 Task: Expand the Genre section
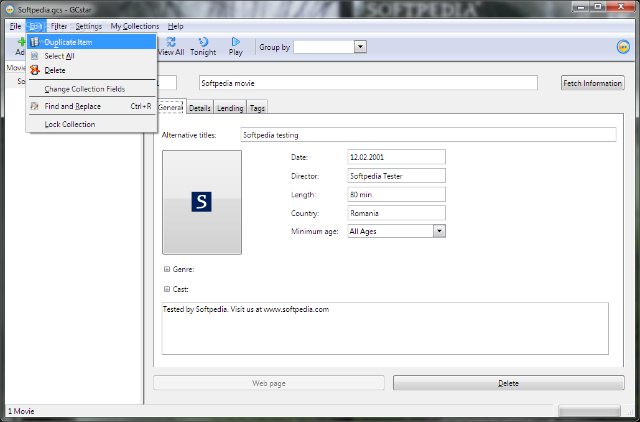tap(167, 270)
